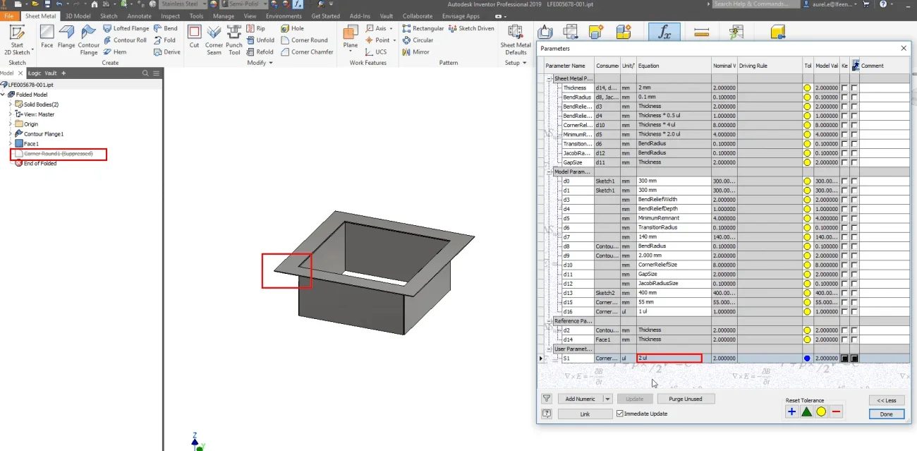Select the Contour Flange tool
The height and width of the screenshot is (451, 917).
(x=89, y=40)
